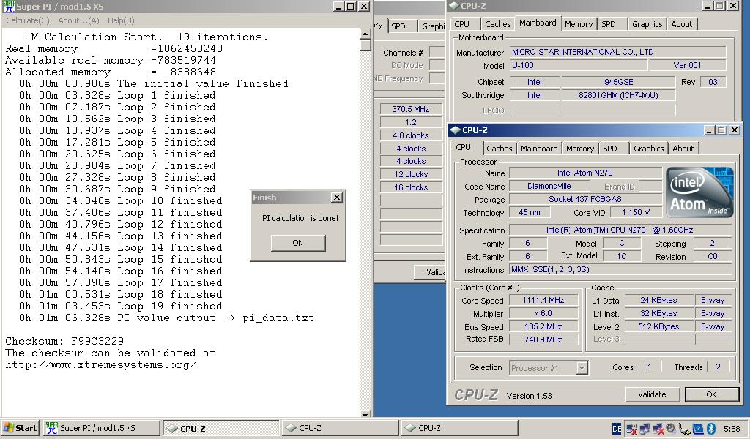Select Graphics tab in Mainboard CPU-Z window

point(647,24)
